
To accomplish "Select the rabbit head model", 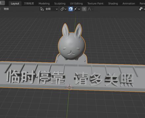I will point(72,43).
